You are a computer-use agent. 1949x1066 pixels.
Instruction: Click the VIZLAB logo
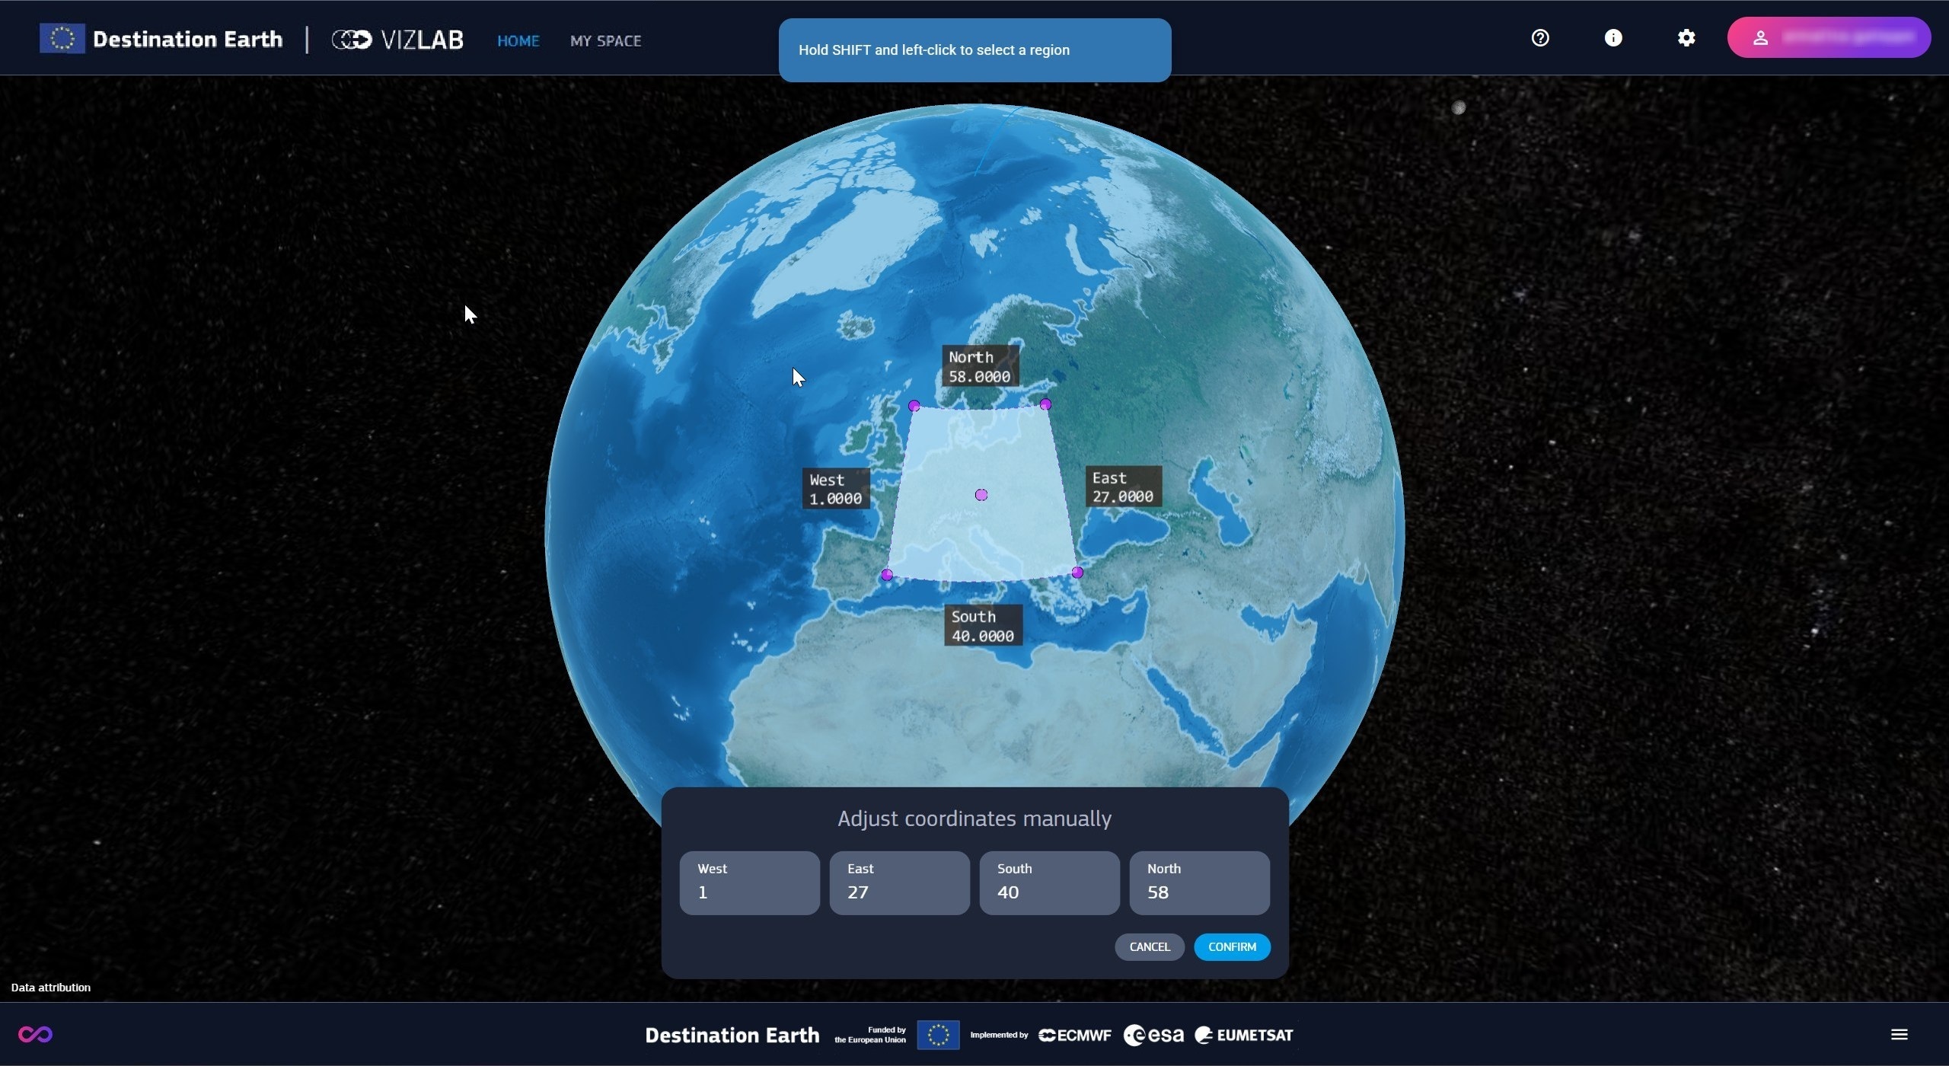tap(397, 40)
